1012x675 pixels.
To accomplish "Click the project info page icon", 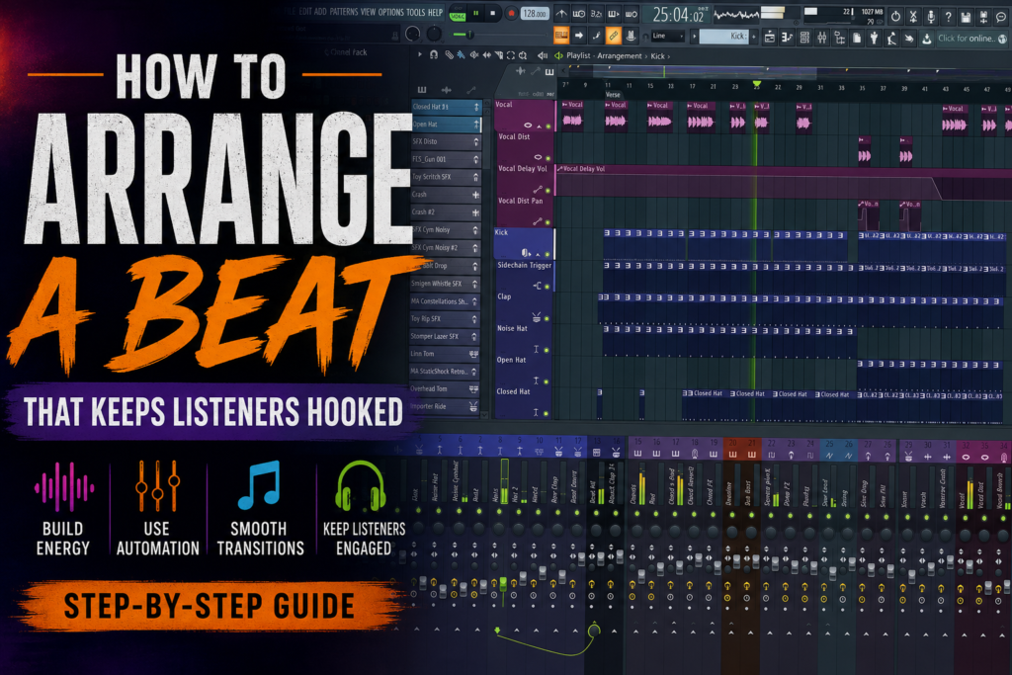I will point(857,38).
